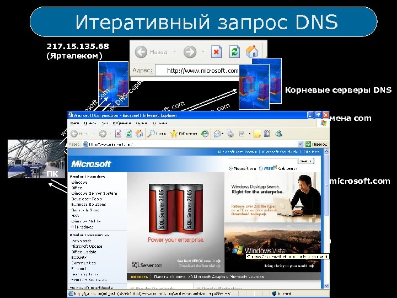Click the search text box on the Microsoft page

click(x=262, y=161)
